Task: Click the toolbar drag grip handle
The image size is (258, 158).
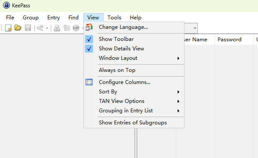Action: coord(2,28)
